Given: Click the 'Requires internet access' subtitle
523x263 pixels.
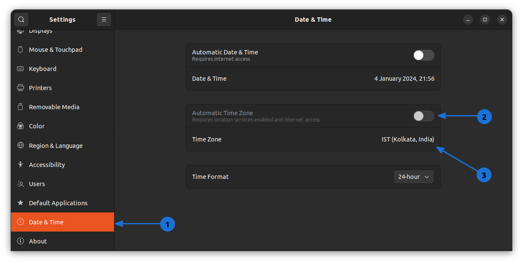Looking at the screenshot, I should 221,59.
